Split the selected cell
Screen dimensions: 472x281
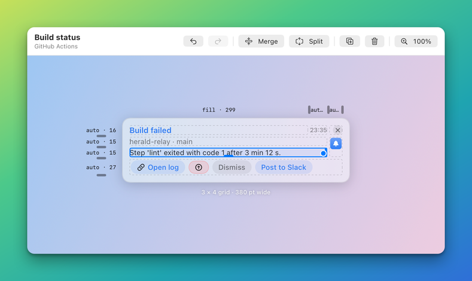[x=309, y=41]
